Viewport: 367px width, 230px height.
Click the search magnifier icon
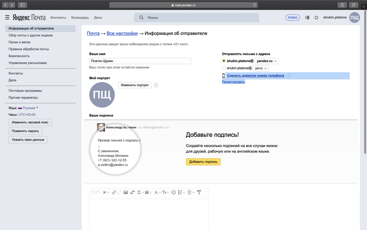click(x=141, y=18)
